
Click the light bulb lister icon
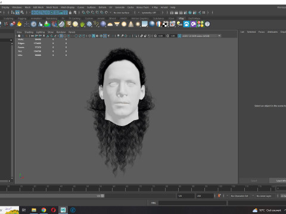[179, 24]
